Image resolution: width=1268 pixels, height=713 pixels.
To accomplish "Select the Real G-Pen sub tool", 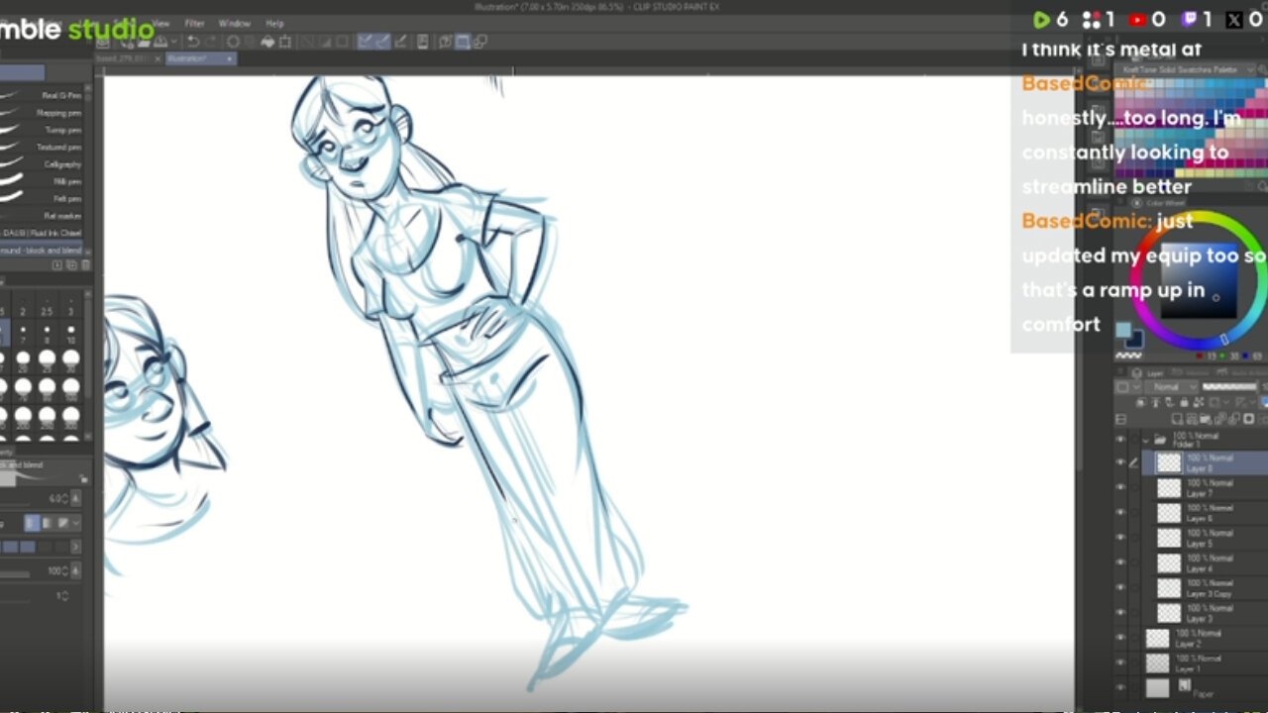I will point(42,96).
